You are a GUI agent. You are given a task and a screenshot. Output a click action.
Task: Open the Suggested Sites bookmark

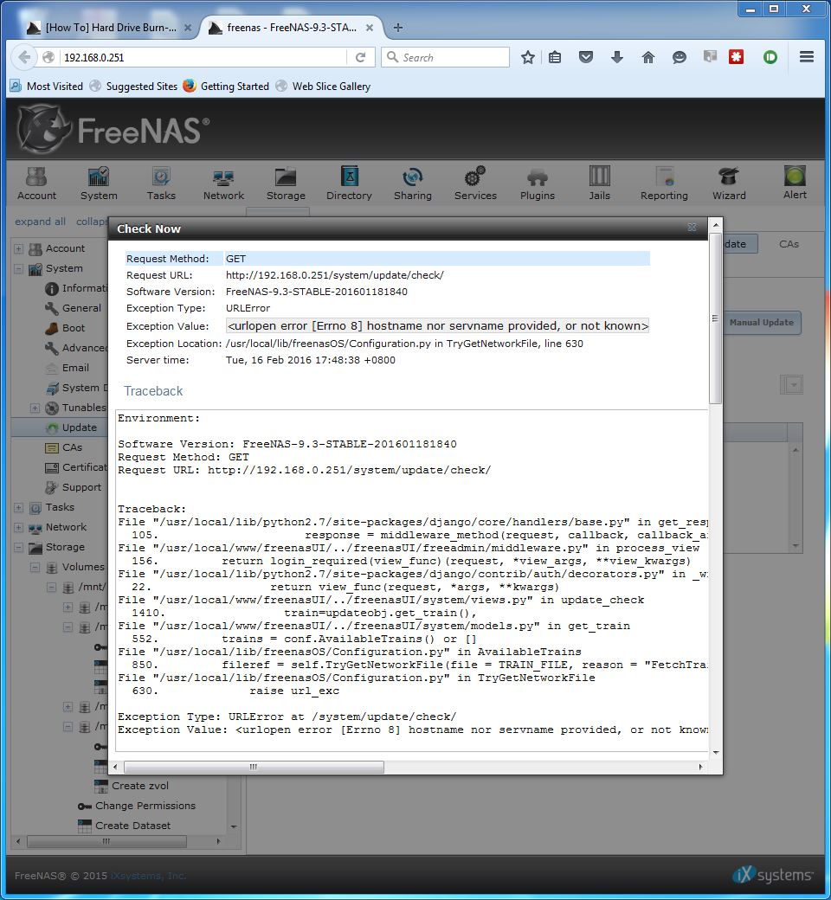click(x=134, y=86)
